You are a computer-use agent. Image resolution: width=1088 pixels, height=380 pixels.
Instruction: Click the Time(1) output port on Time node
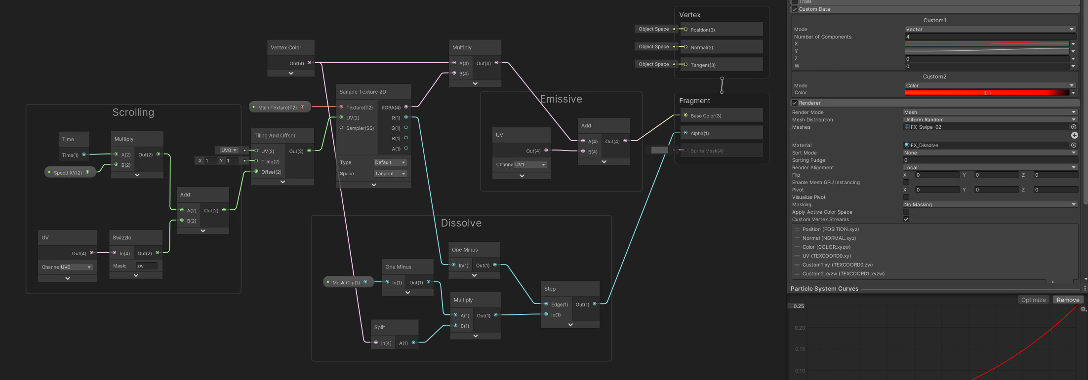(84, 154)
